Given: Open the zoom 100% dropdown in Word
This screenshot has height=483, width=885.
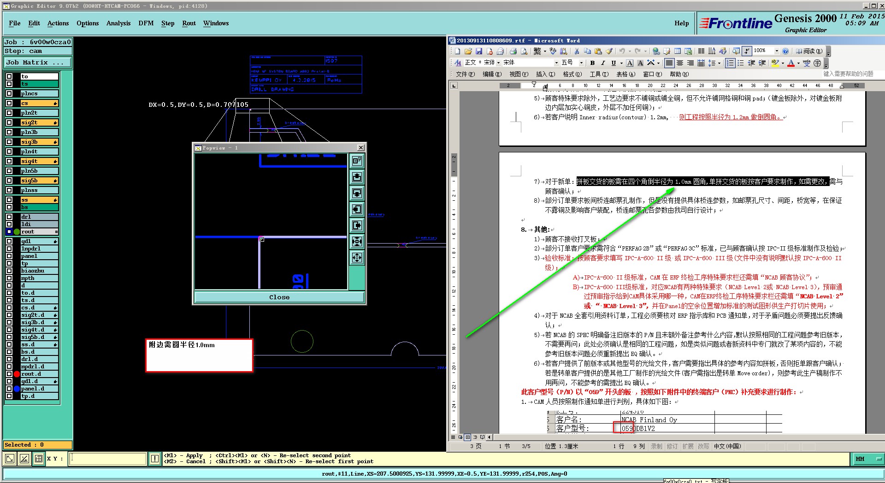Looking at the screenshot, I should (777, 51).
